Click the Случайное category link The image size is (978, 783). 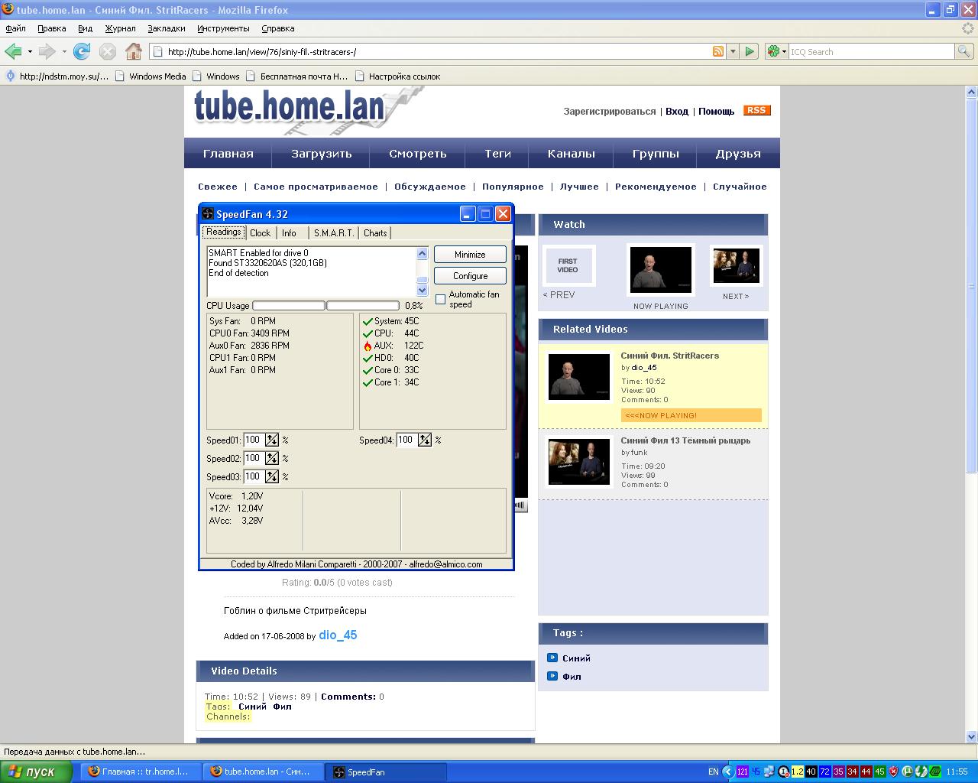[740, 187]
